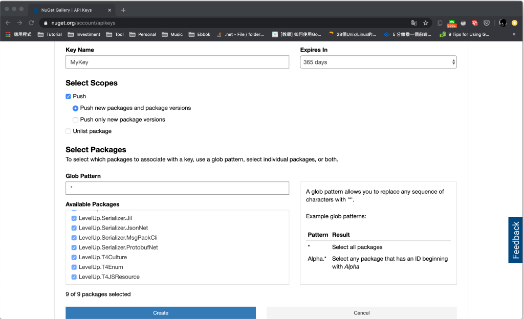
Task: Open the 9 Tips for Using G... bookmark
Action: click(464, 34)
